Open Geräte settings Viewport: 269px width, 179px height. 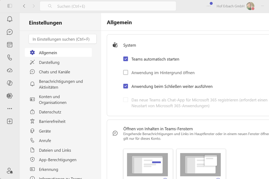(58, 131)
